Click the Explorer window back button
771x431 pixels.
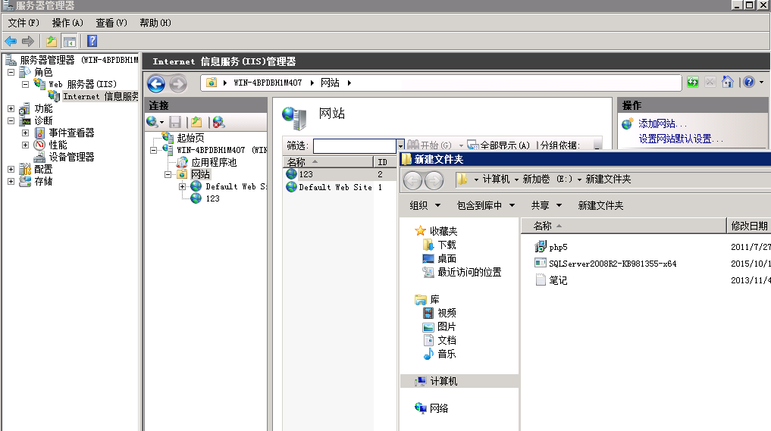tap(413, 181)
